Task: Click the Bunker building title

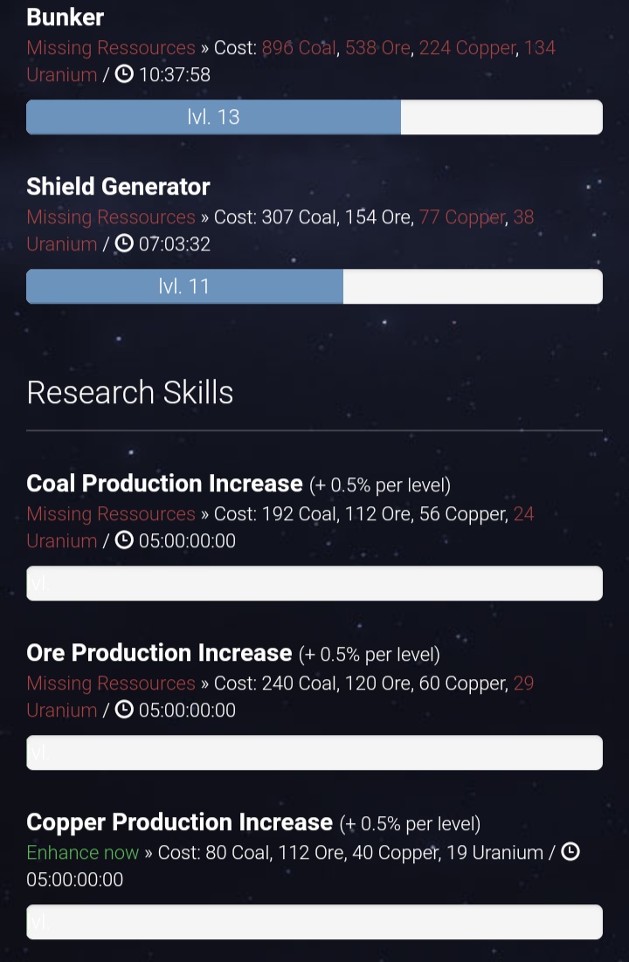Action: (x=66, y=17)
